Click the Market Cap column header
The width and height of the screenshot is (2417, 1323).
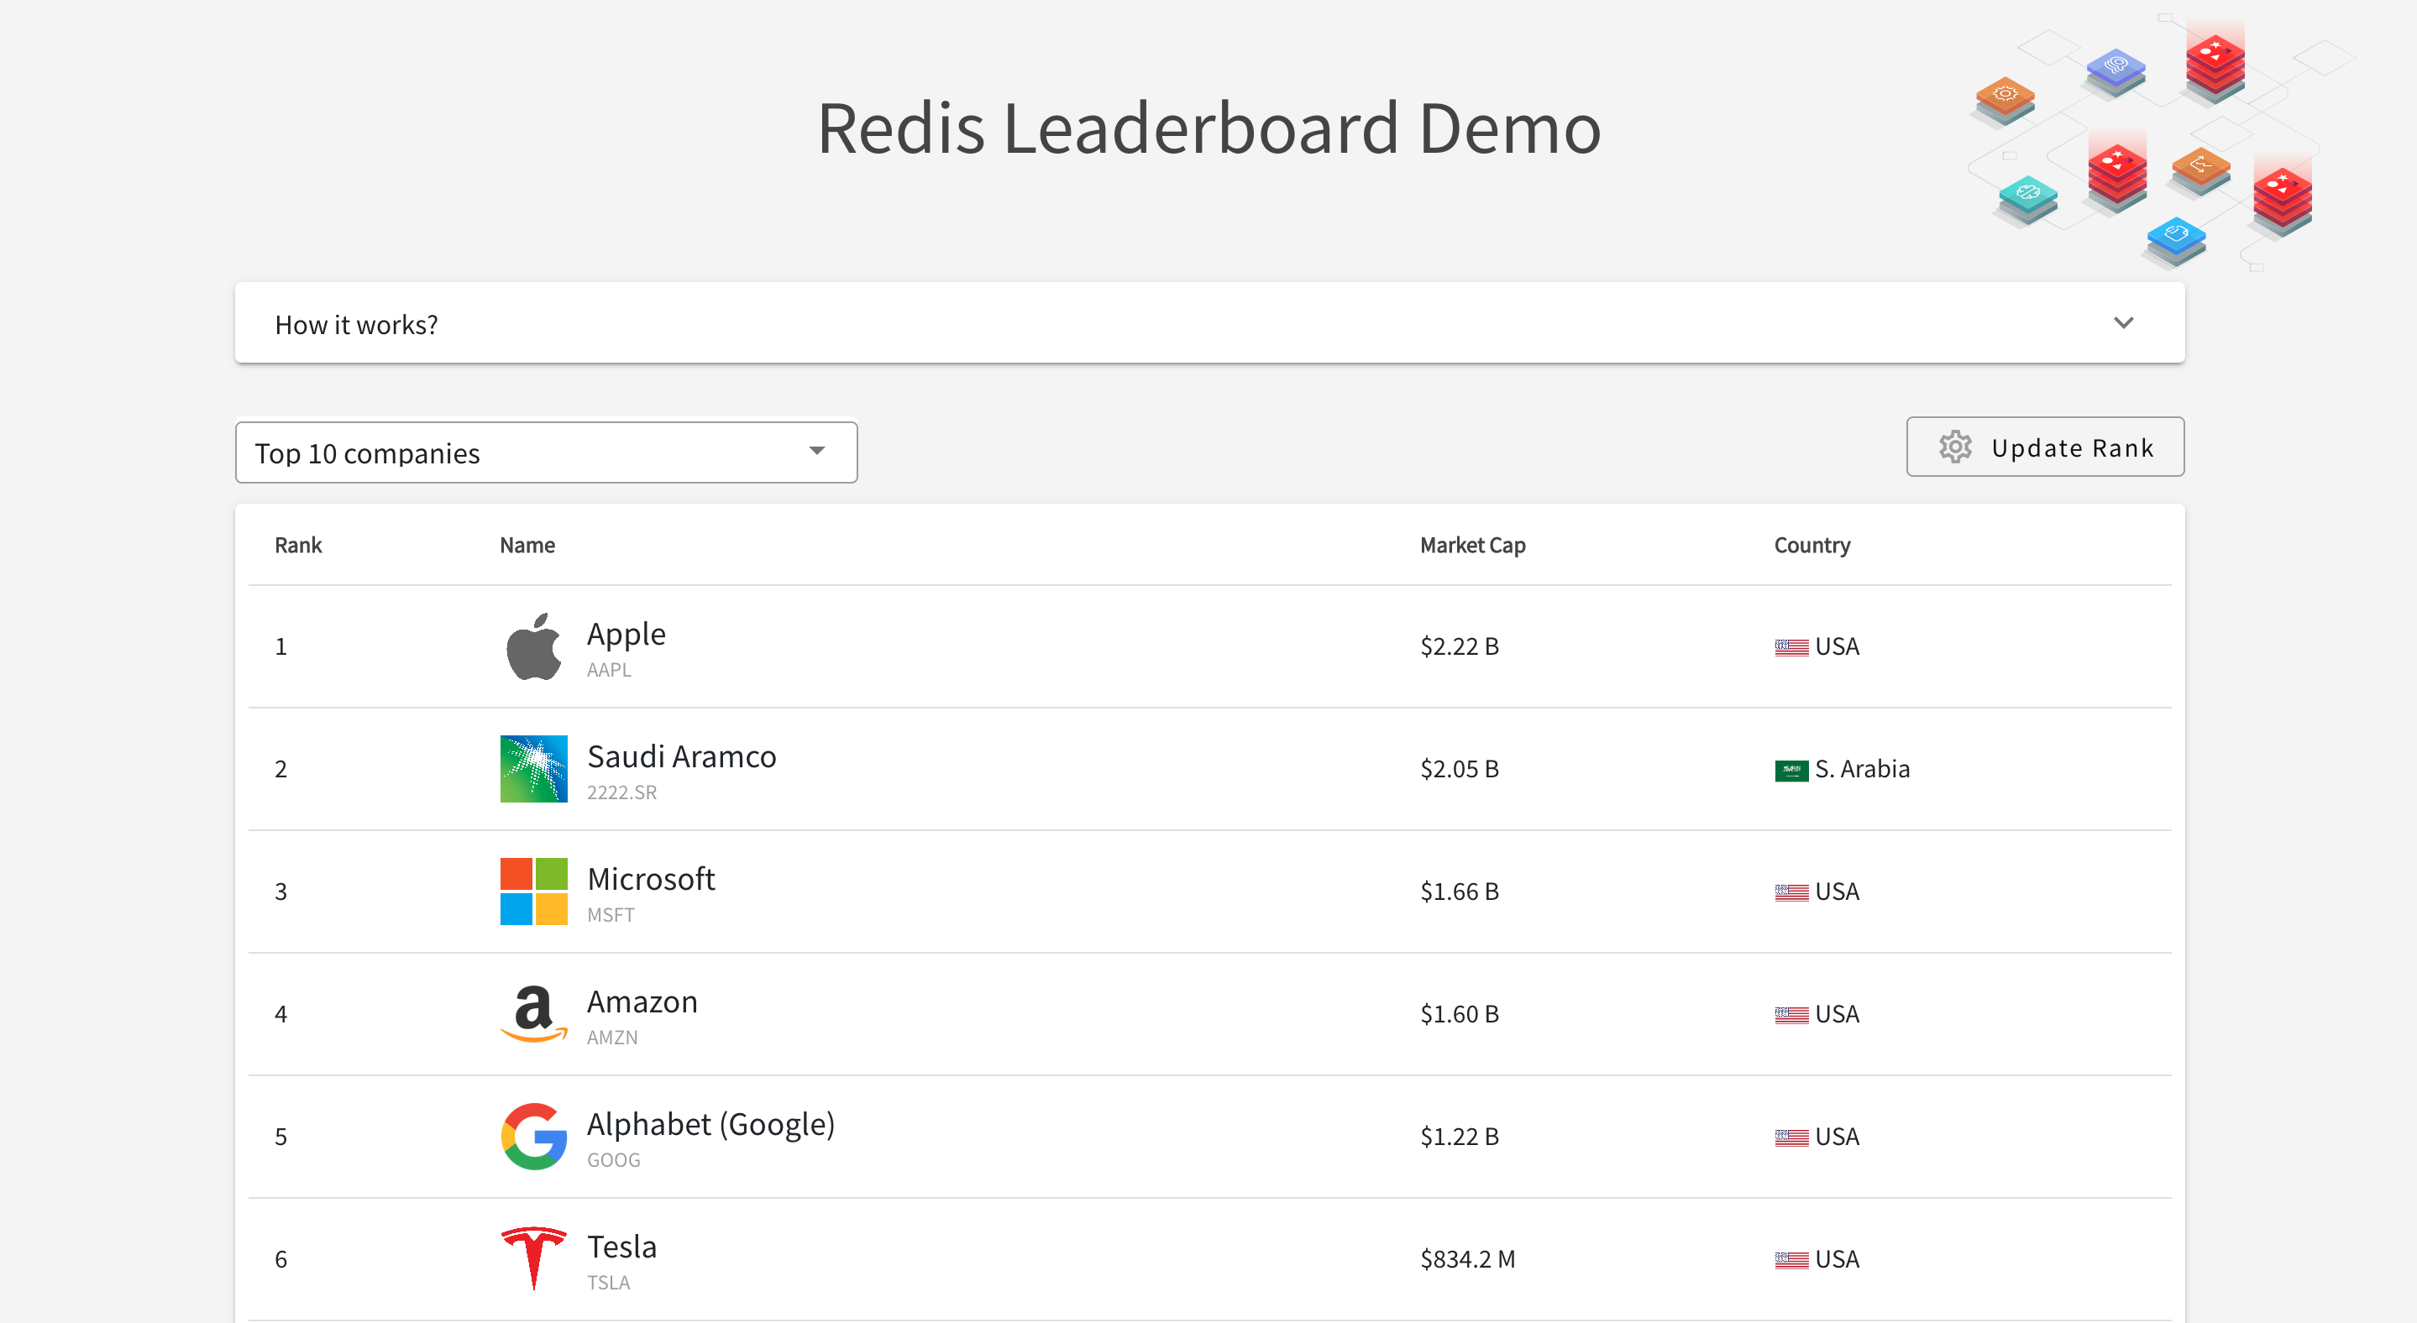coord(1472,545)
